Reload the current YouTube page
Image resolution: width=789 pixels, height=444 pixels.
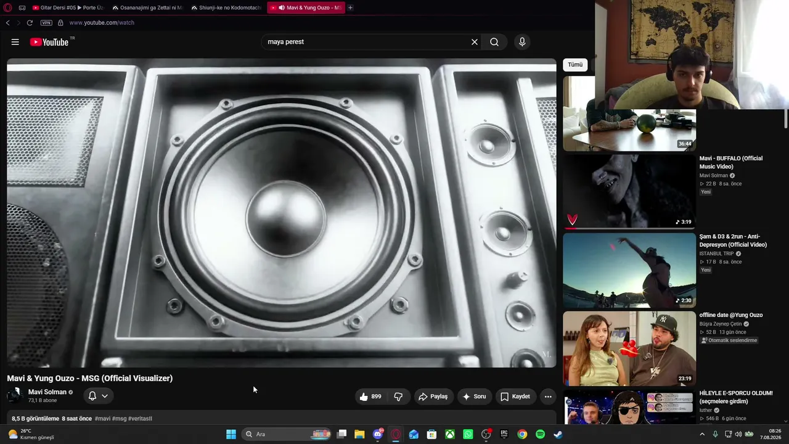click(x=29, y=23)
